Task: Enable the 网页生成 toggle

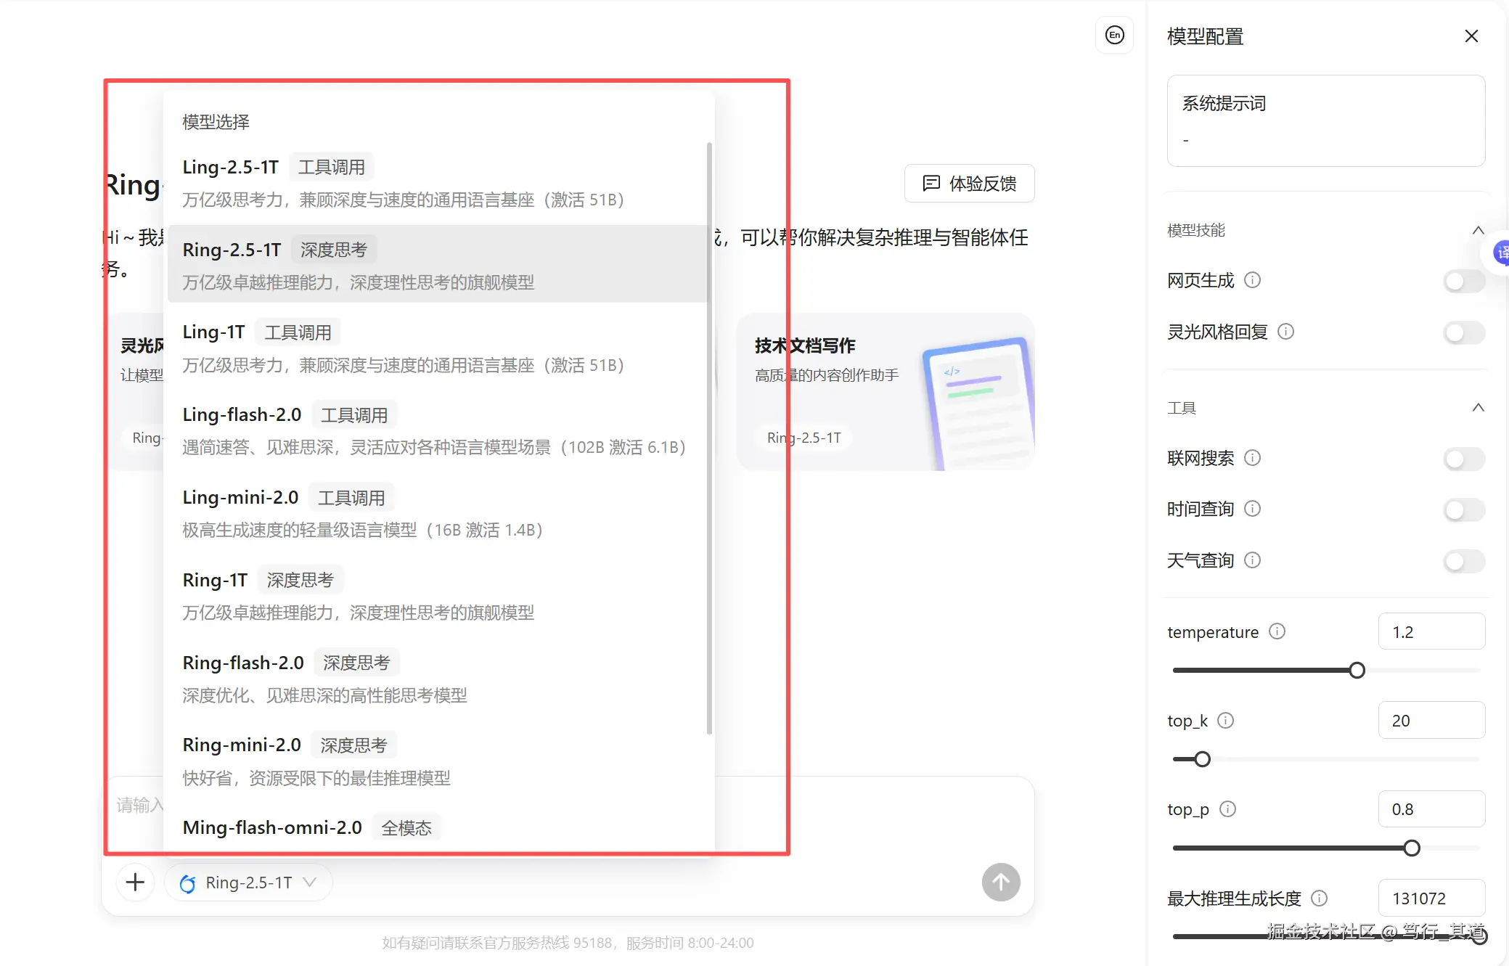Action: coord(1463,281)
